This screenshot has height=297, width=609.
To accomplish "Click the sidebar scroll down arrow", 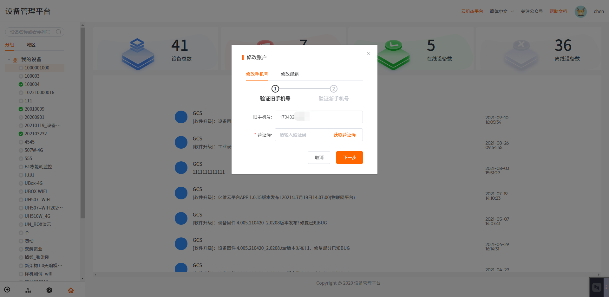I will (x=82, y=278).
